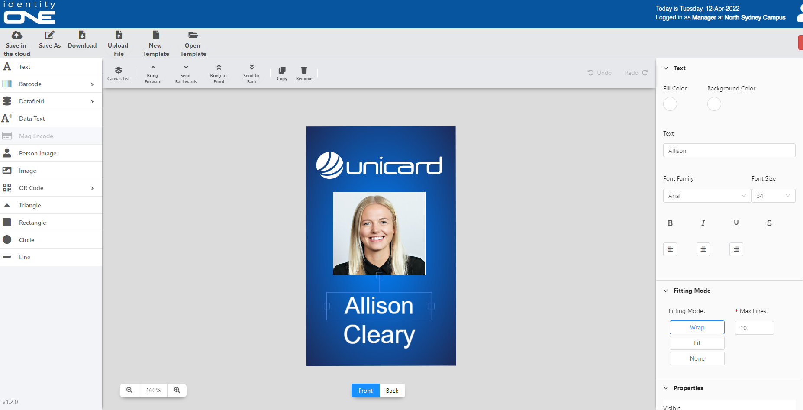Click the Undo button

(x=600, y=73)
